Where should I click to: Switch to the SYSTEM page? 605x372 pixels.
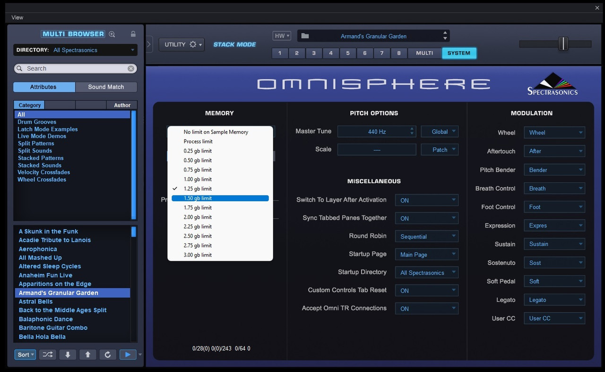pyautogui.click(x=459, y=53)
